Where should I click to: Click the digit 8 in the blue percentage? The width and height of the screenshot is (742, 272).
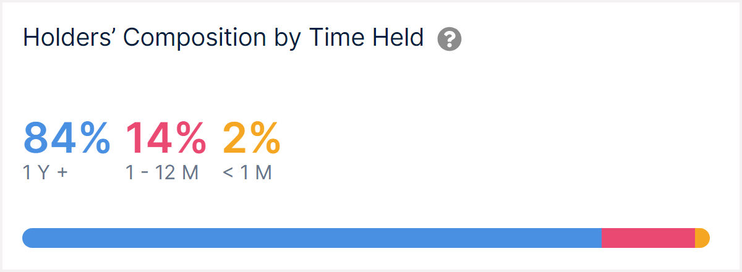click(x=36, y=138)
